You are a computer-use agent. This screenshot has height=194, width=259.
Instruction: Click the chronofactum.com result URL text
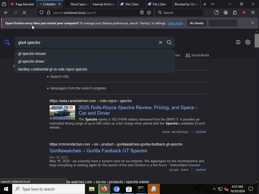coord(116,144)
